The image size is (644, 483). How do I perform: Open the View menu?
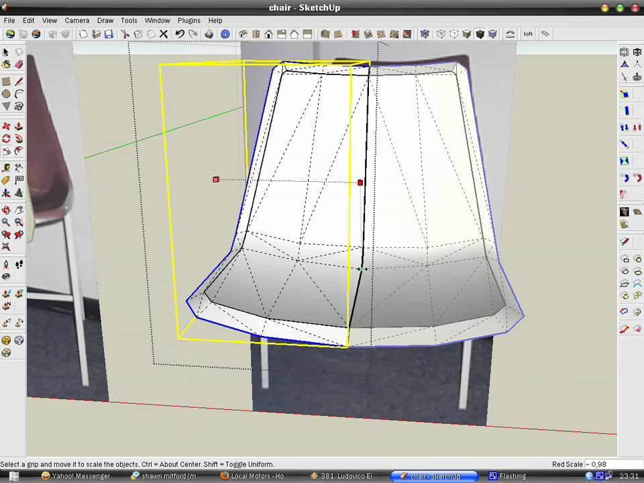49,20
